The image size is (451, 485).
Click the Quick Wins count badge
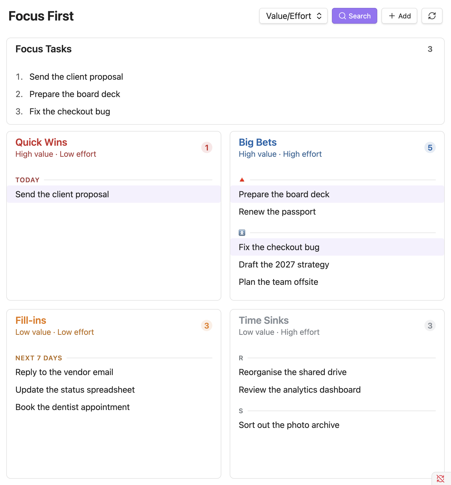[207, 148]
